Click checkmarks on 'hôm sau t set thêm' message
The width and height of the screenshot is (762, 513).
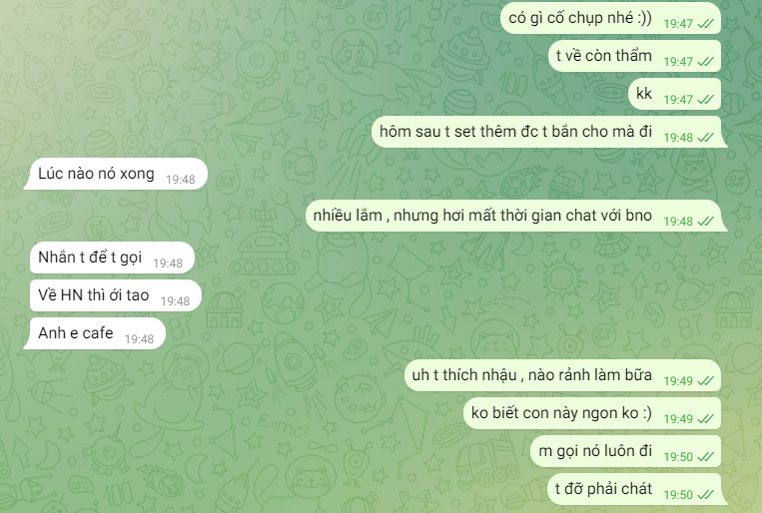tap(705, 138)
